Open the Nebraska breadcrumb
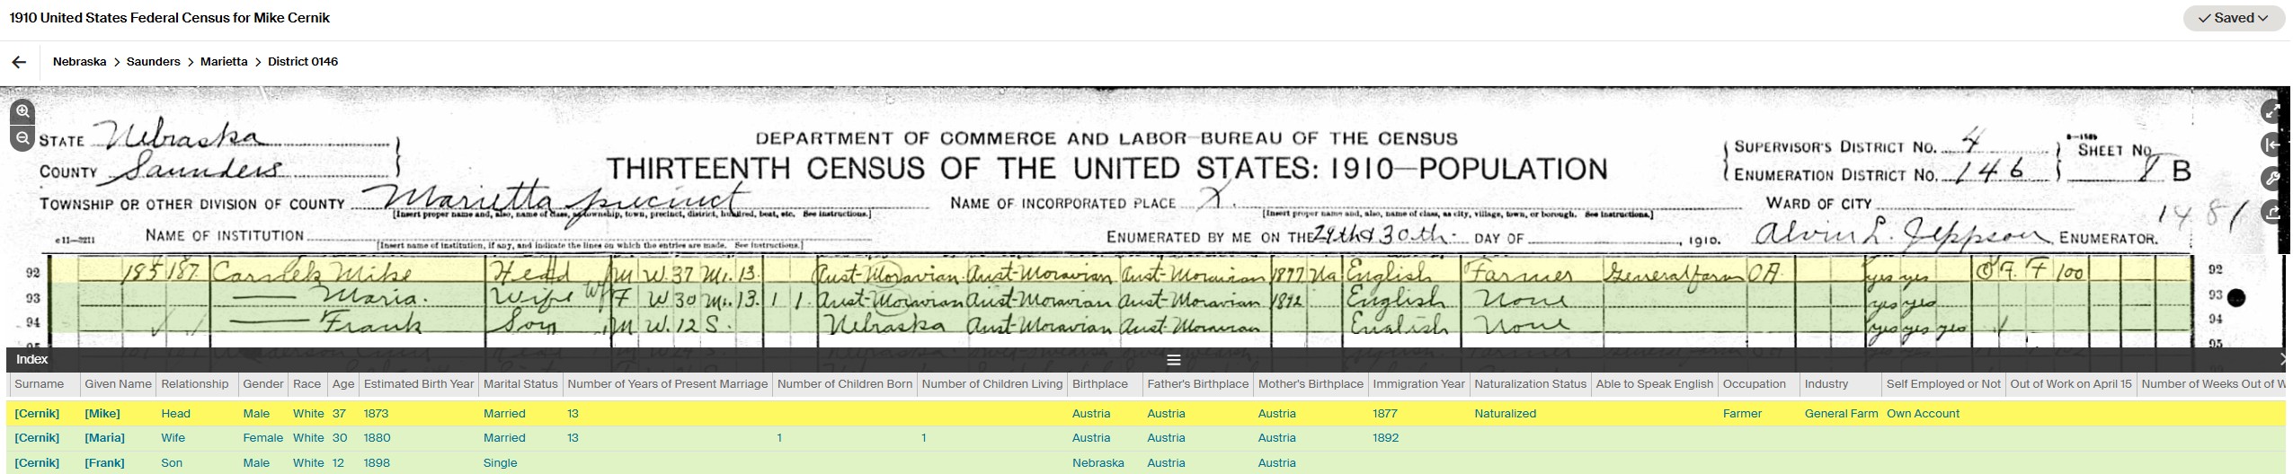This screenshot has height=474, width=2293. pyautogui.click(x=79, y=62)
